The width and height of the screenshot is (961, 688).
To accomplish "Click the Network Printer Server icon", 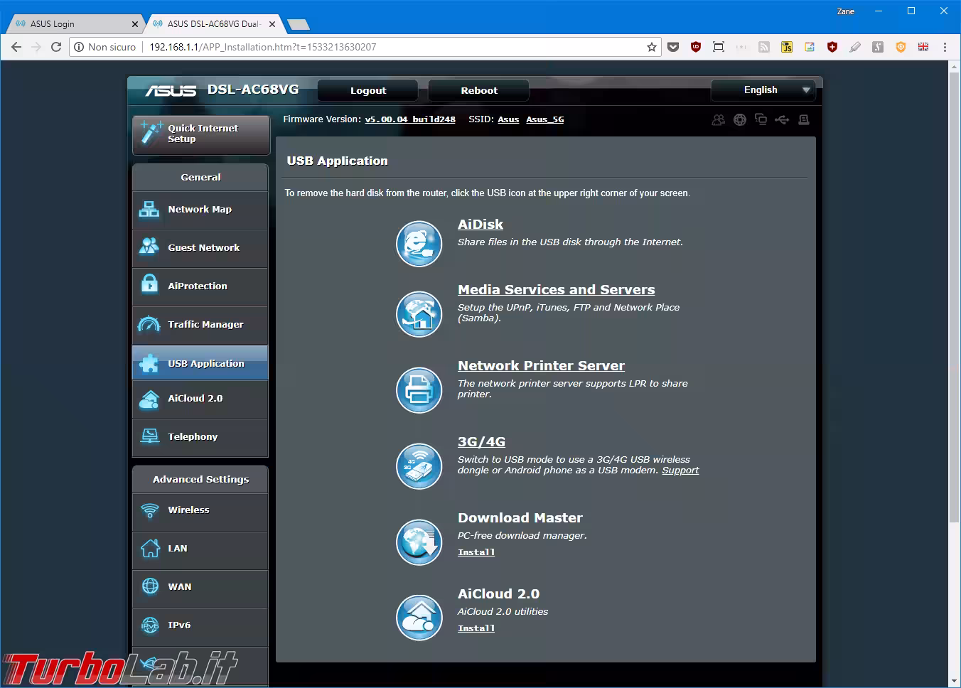I will tap(419, 389).
